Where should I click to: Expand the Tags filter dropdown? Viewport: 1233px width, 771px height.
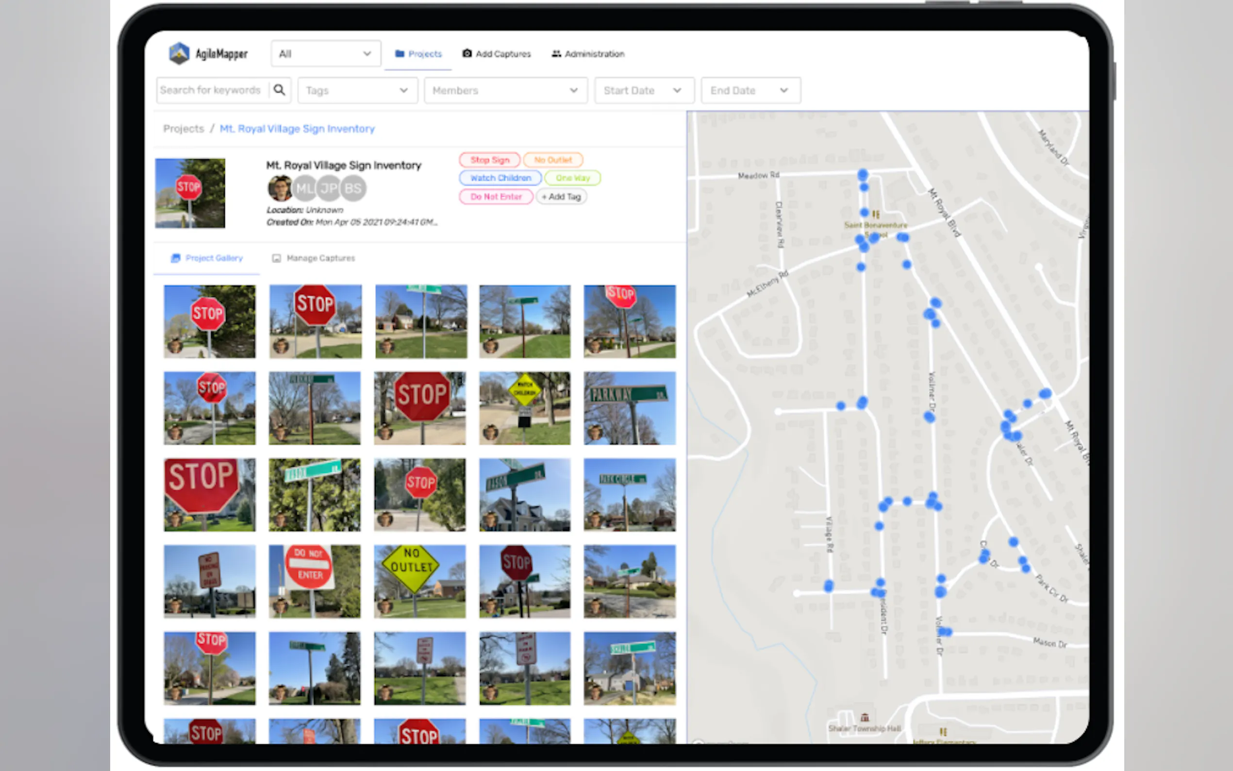[x=357, y=91]
